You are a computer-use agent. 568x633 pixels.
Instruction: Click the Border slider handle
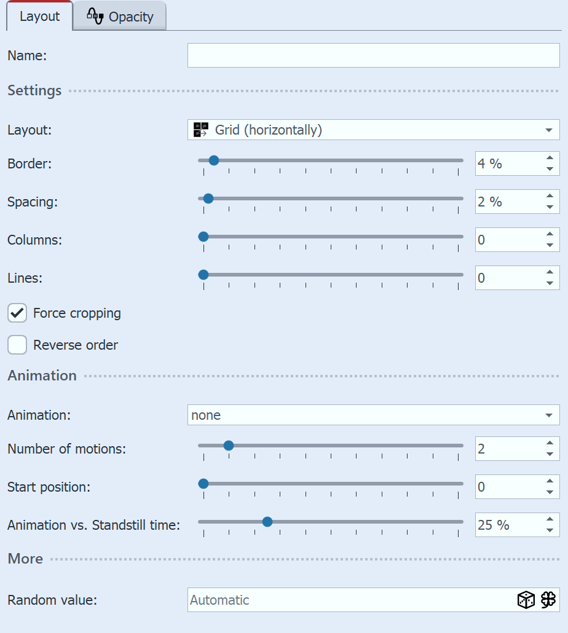click(213, 160)
